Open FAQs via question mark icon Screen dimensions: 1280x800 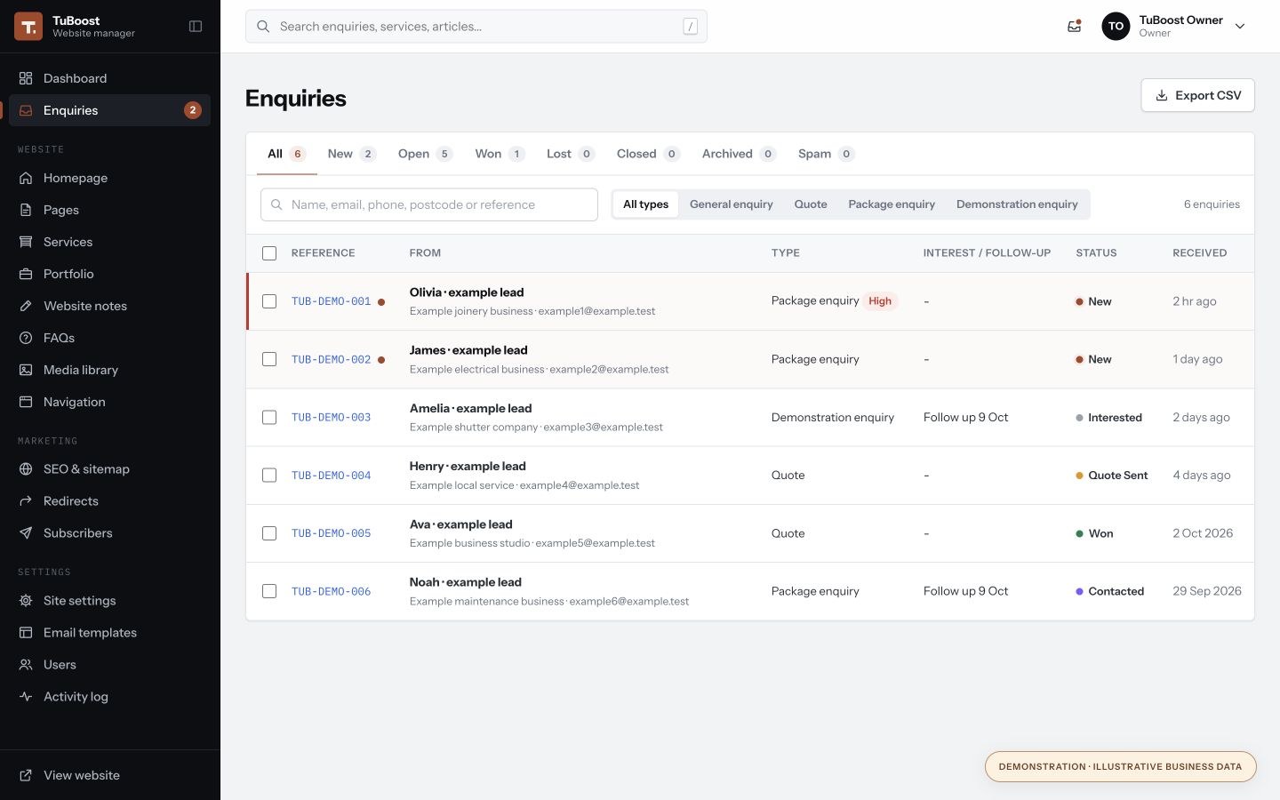[26, 338]
